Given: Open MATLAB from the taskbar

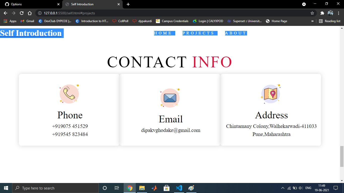Looking at the screenshot, I should coord(154,188).
